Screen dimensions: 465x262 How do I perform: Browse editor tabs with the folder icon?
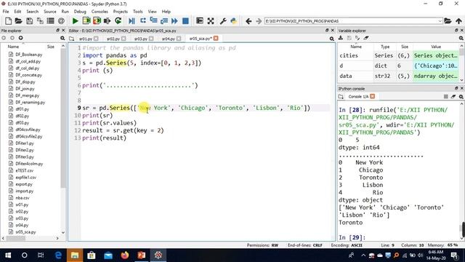coord(71,39)
